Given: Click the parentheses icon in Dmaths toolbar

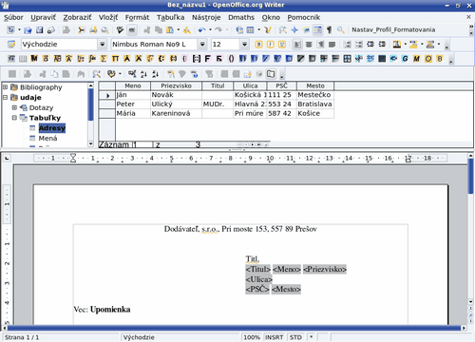Looking at the screenshot, I should click(x=231, y=59).
